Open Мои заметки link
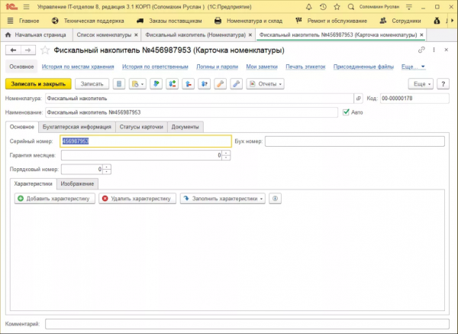Screen dimensions: 458x334 coord(262,66)
